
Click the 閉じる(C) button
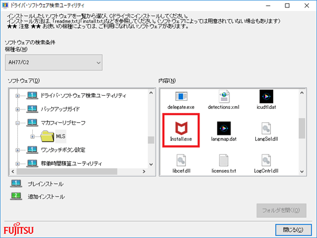pos(293,230)
